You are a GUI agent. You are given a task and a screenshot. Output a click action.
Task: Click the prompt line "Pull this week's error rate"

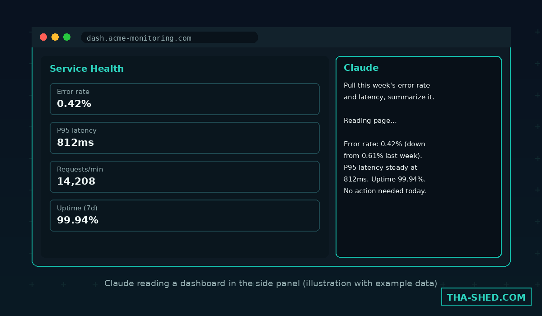pos(387,85)
